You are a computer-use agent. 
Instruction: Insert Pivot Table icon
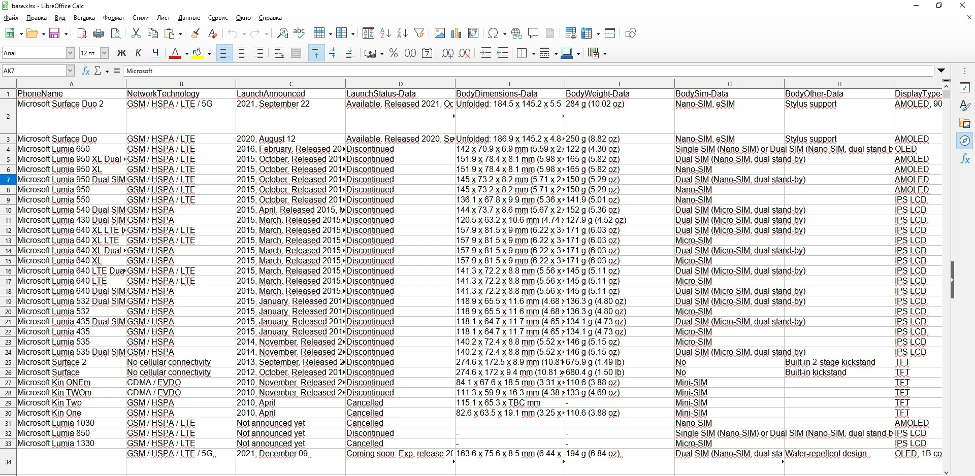(473, 33)
